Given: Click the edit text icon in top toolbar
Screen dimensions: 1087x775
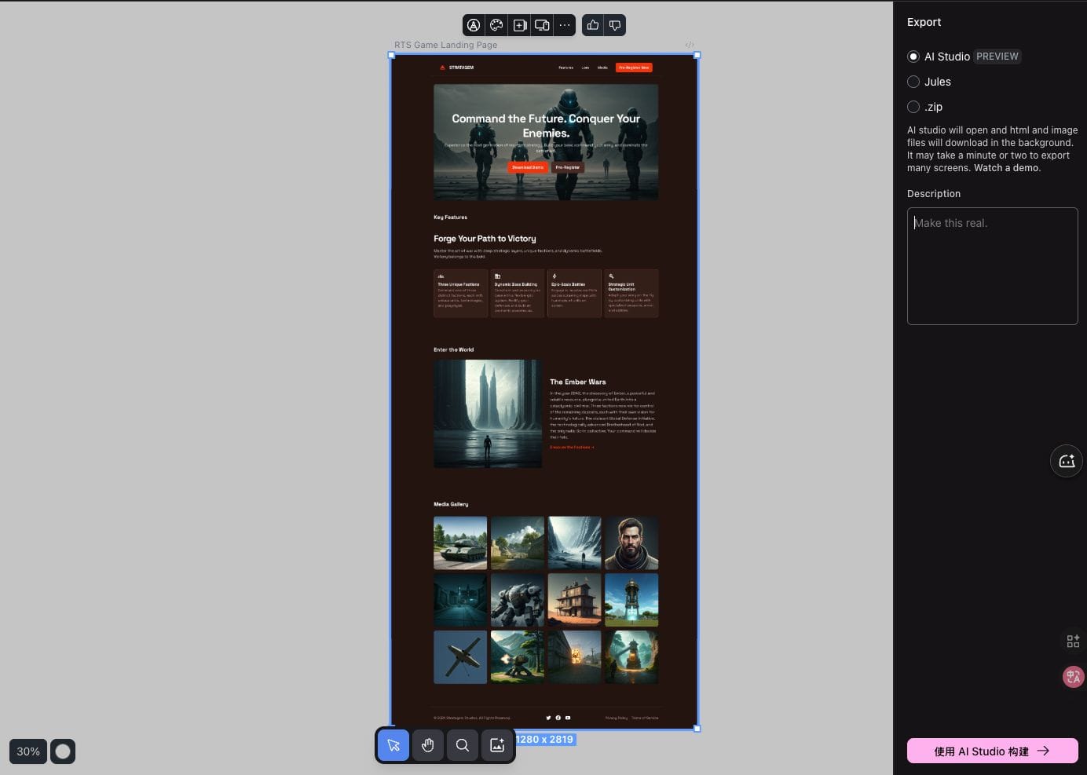Looking at the screenshot, I should coord(474,25).
